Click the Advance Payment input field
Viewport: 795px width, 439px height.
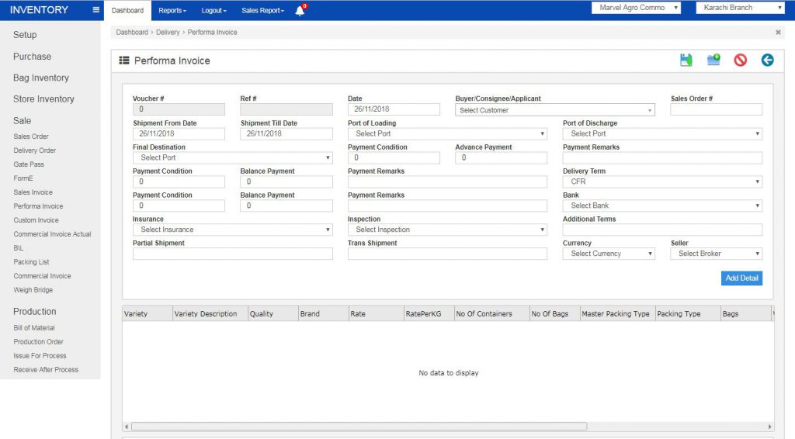pos(501,157)
